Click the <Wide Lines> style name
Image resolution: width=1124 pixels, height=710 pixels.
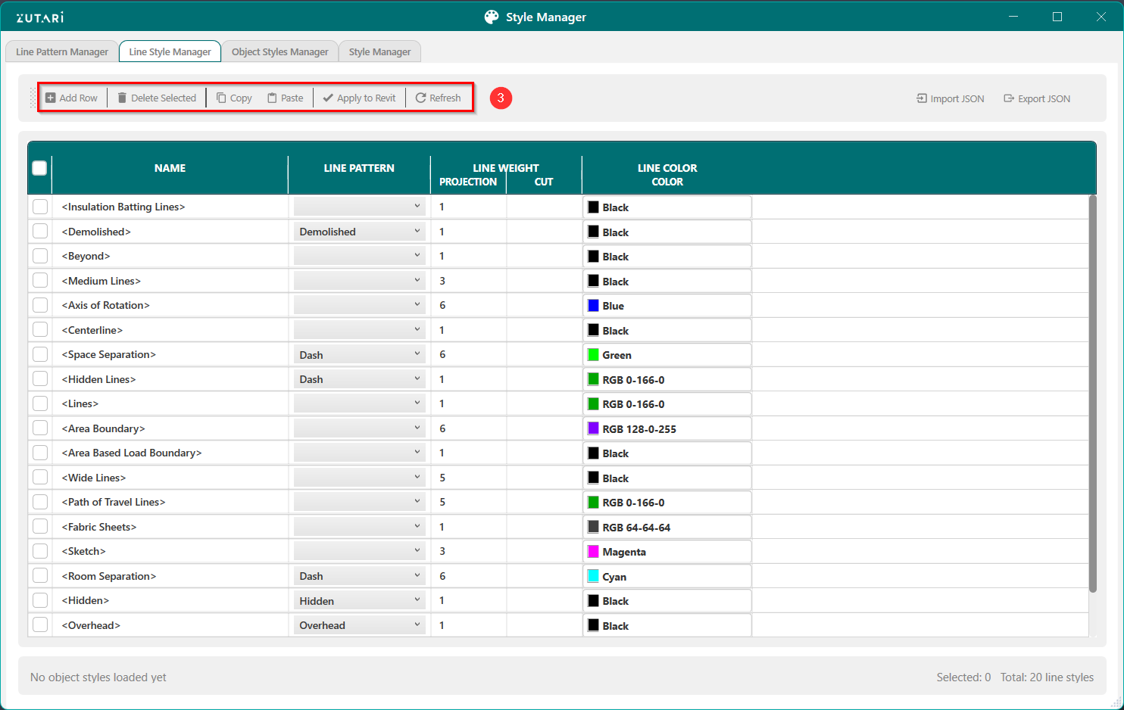click(94, 478)
